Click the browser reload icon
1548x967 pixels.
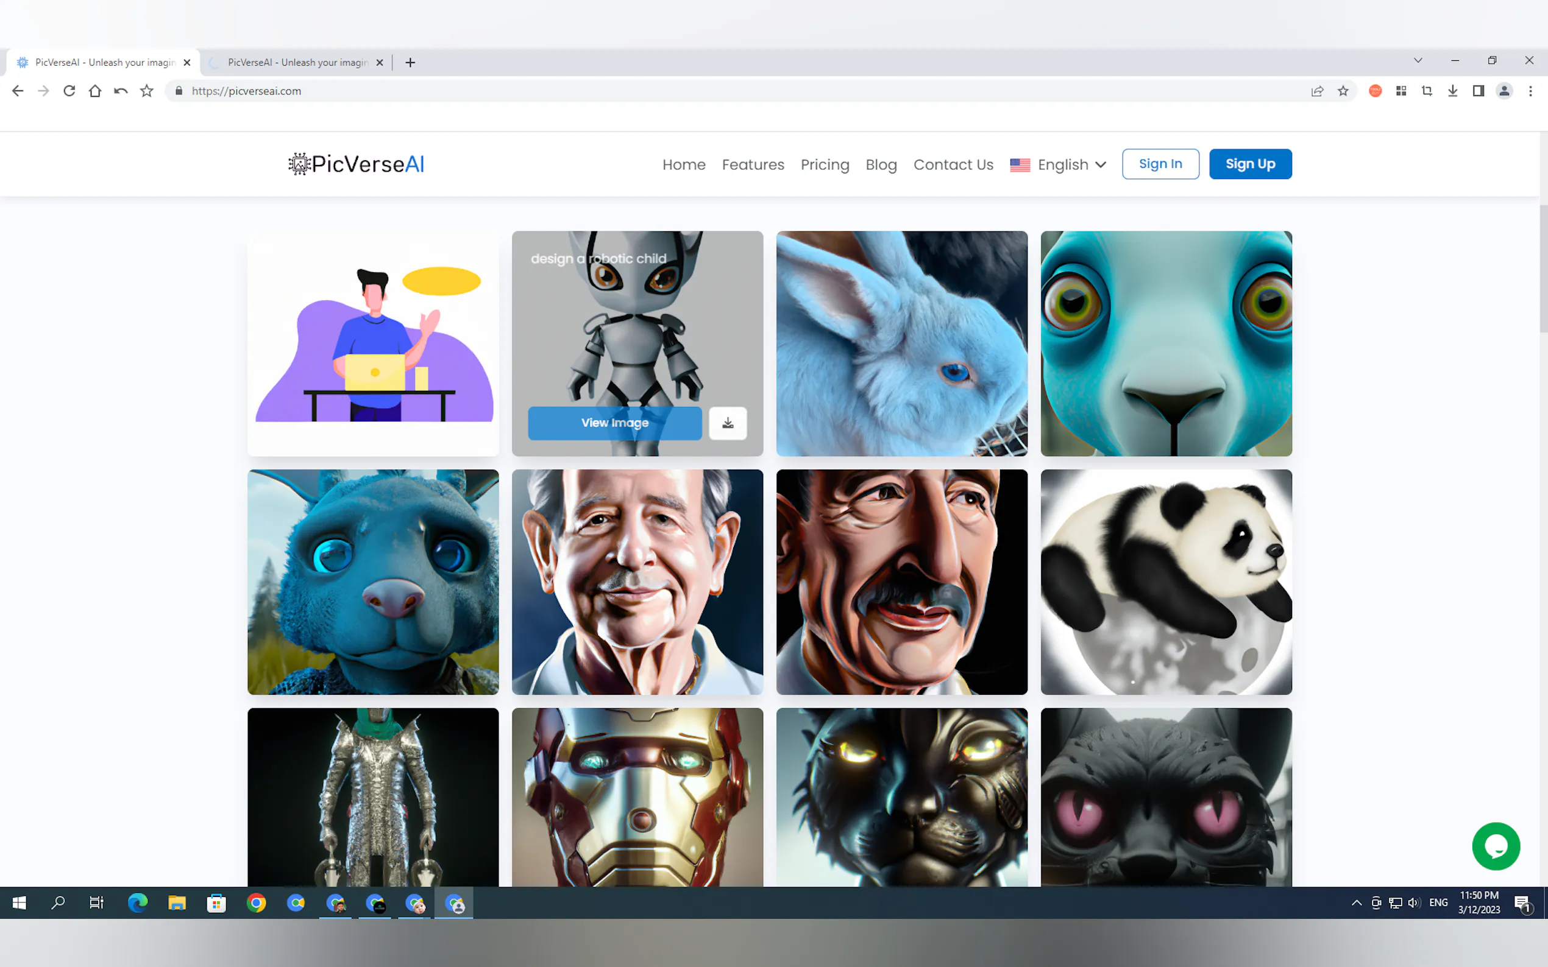tap(69, 91)
